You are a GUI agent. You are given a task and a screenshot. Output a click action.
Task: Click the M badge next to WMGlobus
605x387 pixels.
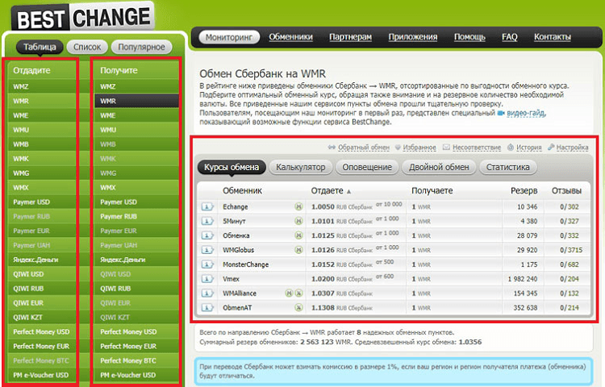[298, 250]
